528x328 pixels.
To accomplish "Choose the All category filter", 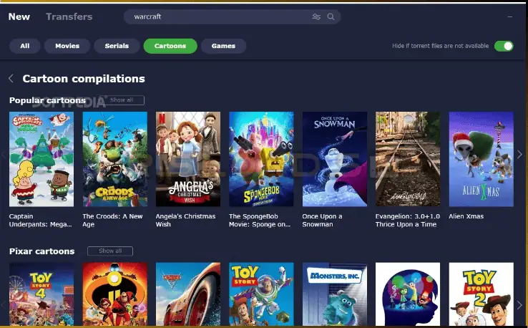I will pyautogui.click(x=25, y=46).
